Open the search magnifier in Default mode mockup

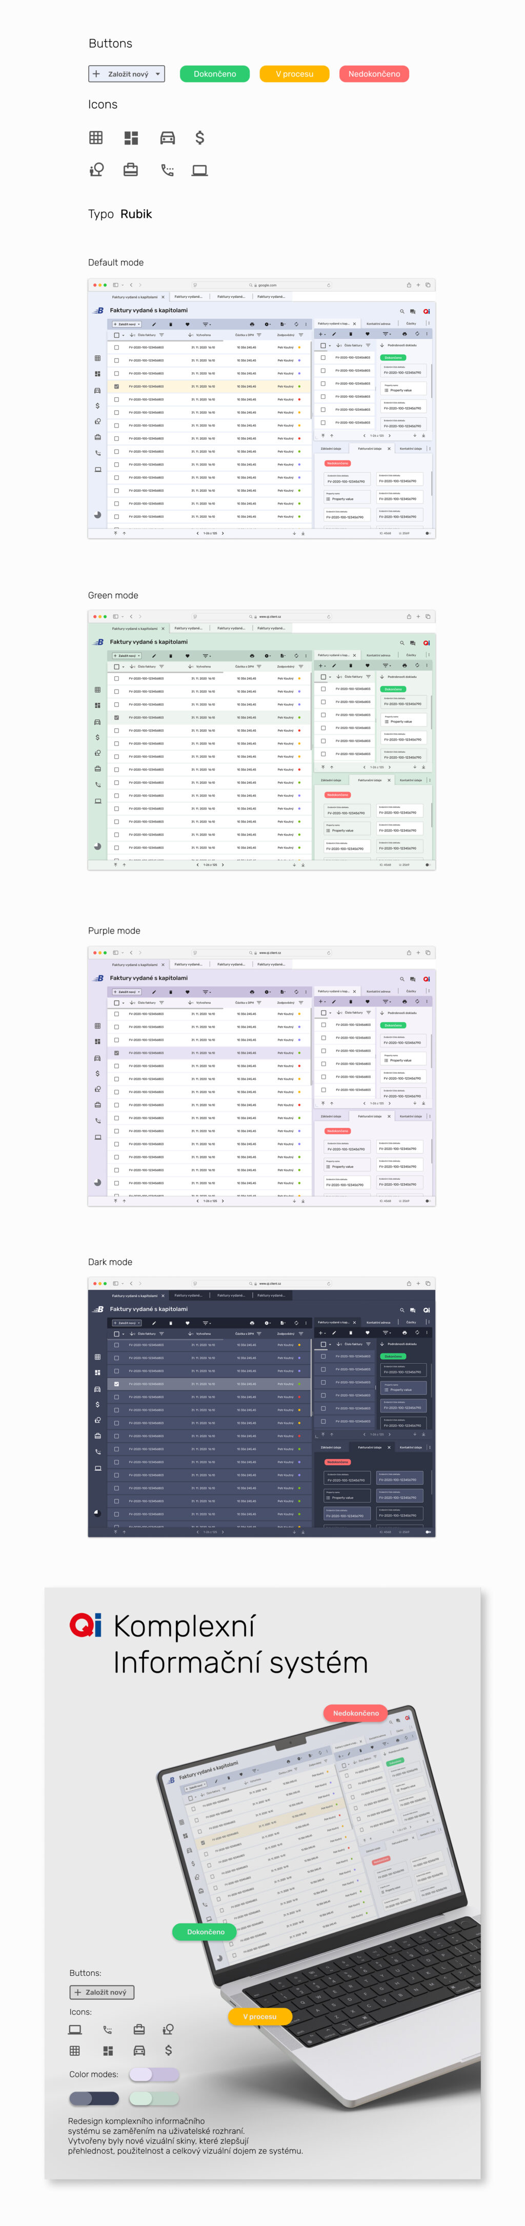coord(401,311)
